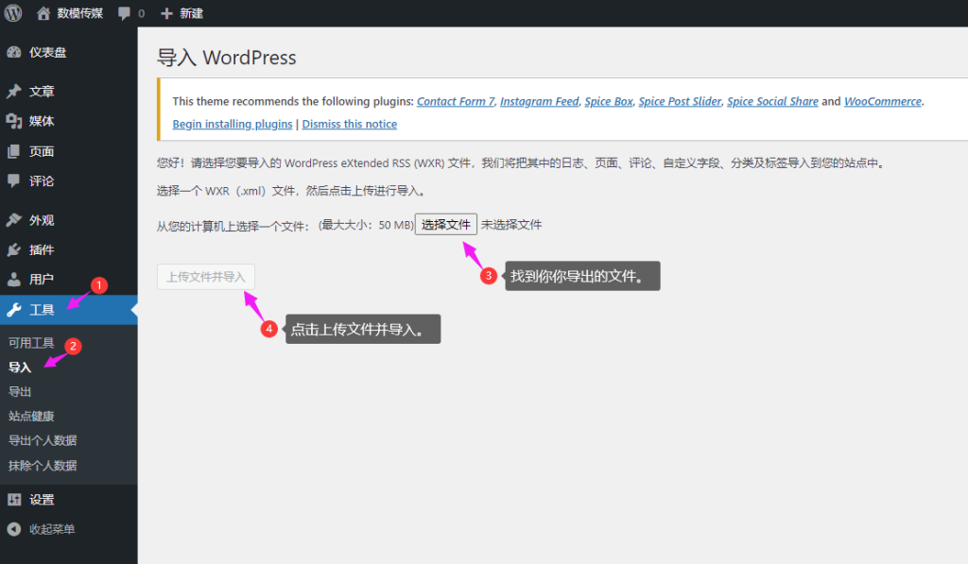This screenshot has width=968, height=564.
Task: Open the 页面 menu
Action: point(68,151)
